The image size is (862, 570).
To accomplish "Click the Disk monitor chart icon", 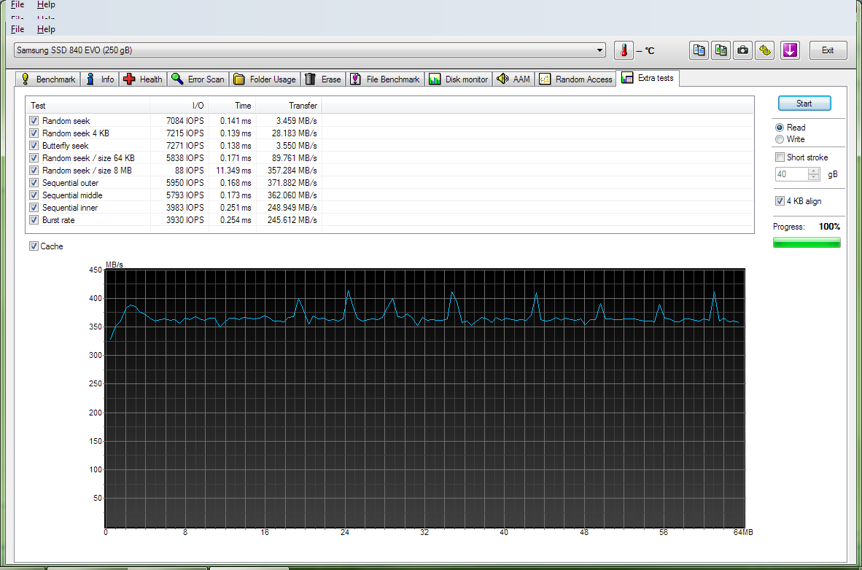I will [435, 79].
